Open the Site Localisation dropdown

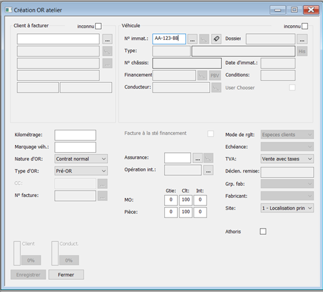coord(287,208)
